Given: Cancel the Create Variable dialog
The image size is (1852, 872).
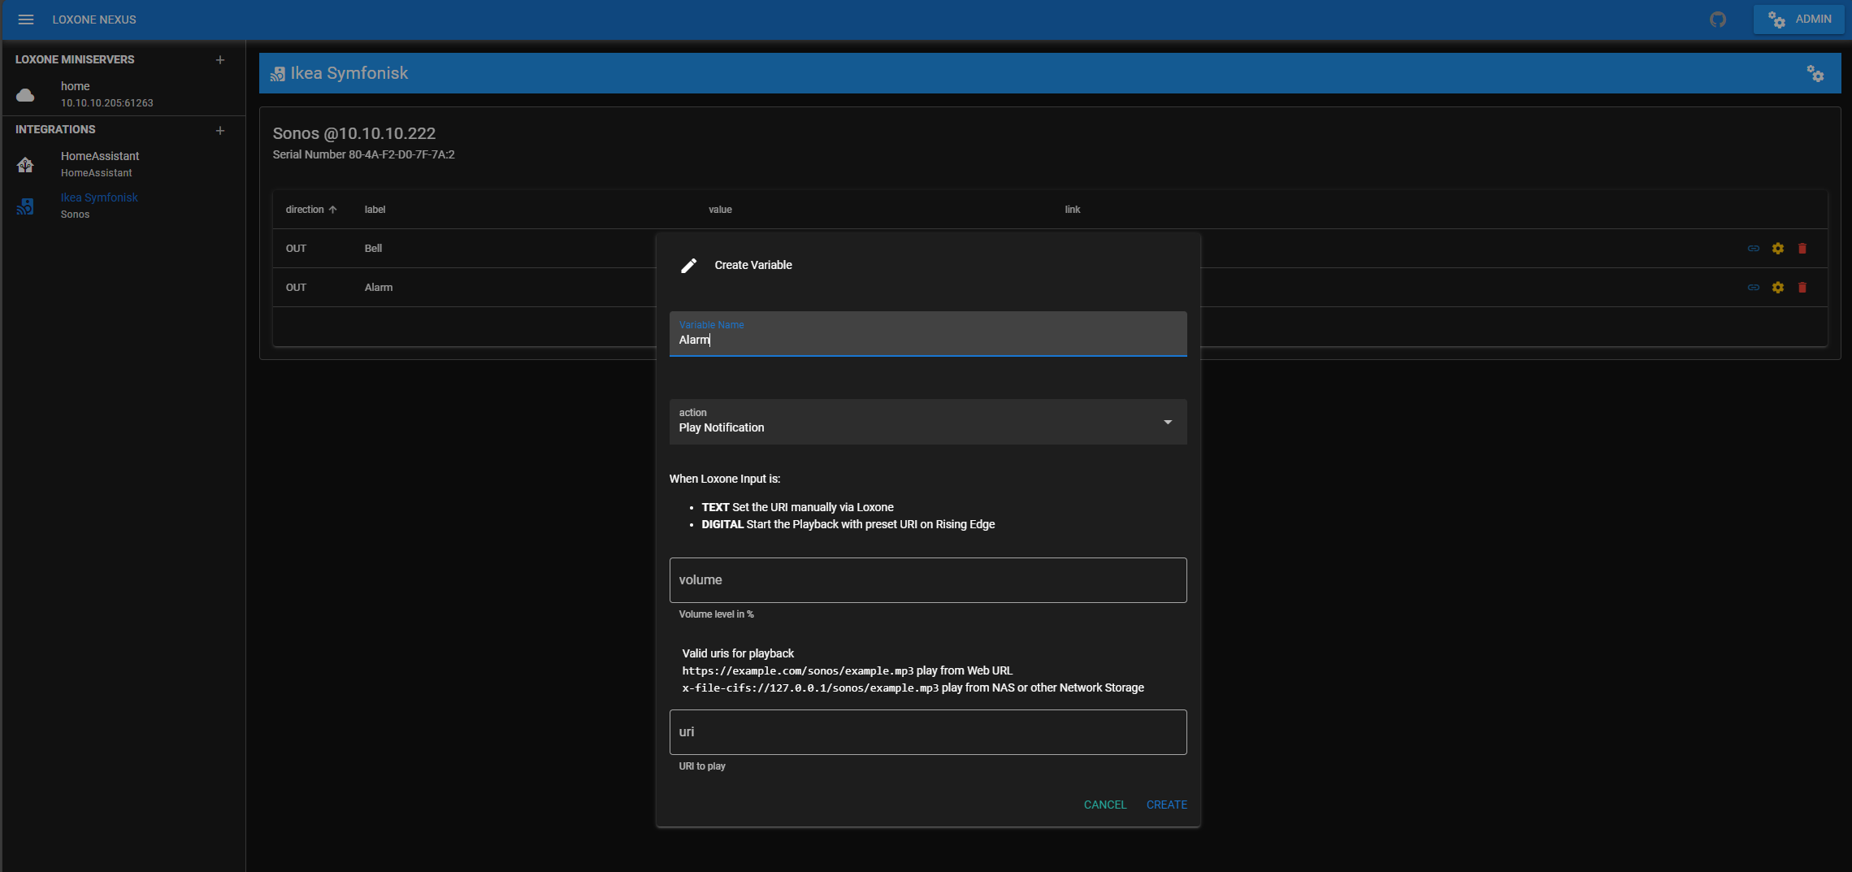Looking at the screenshot, I should pos(1104,805).
